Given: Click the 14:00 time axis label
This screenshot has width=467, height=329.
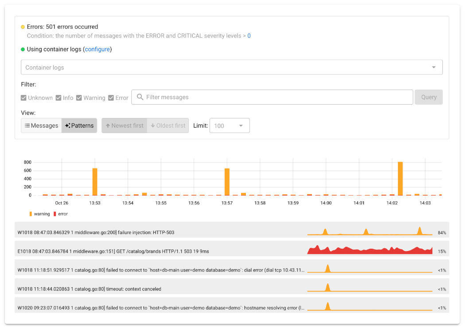Looking at the screenshot, I should coord(326,203).
